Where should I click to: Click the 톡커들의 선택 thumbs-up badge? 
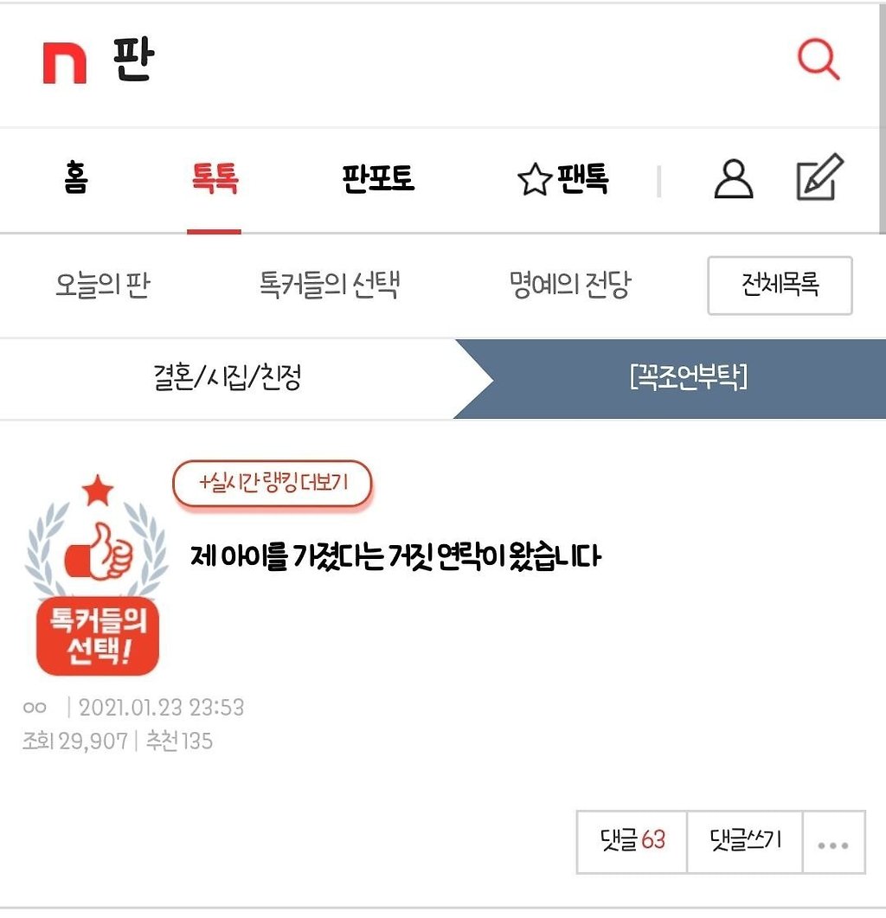pos(97,575)
